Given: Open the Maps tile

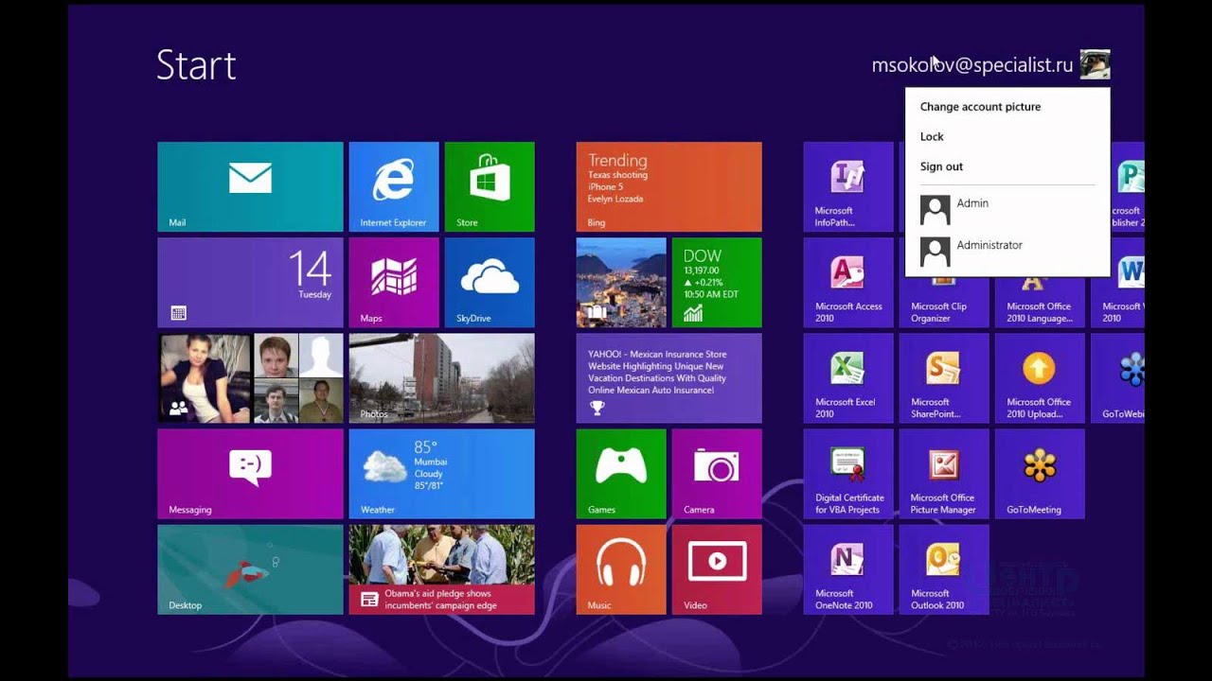Looking at the screenshot, I should pyautogui.click(x=394, y=282).
